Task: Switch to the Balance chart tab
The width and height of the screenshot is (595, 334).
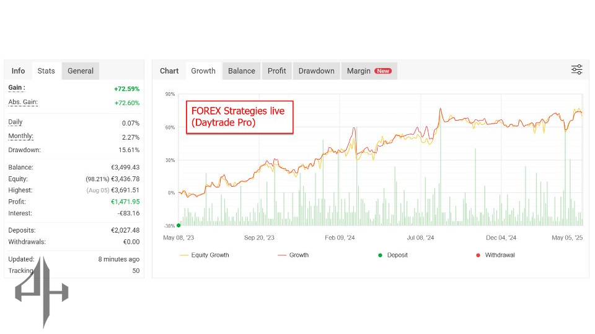Action: click(241, 71)
